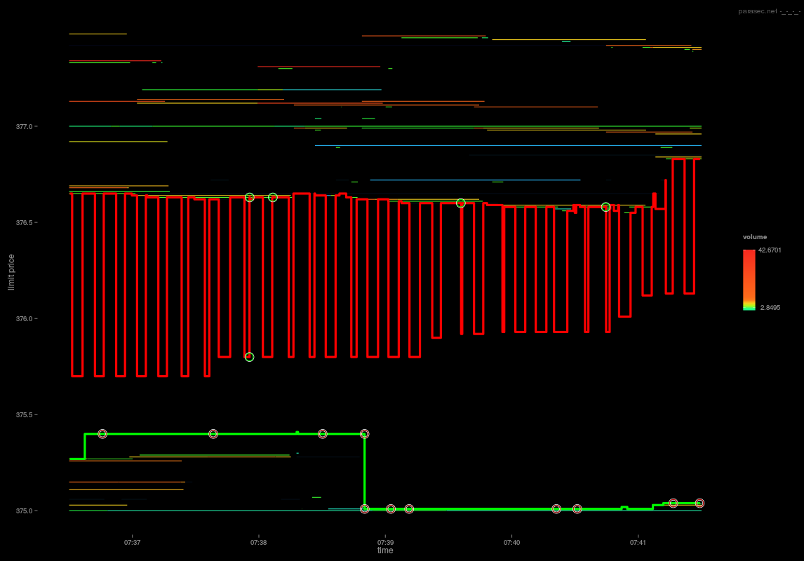The image size is (804, 561).
Task: Select the minimum volume value 2.8495 in legend
Action: click(x=770, y=307)
